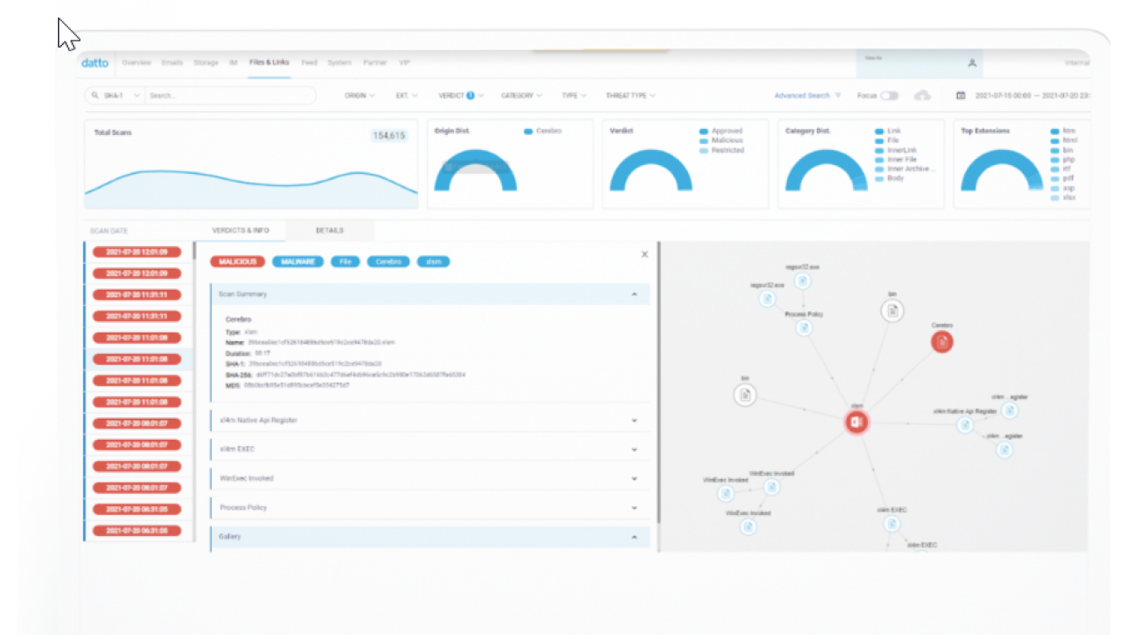Click the xl4m Native Api Register node

[x=965, y=425]
